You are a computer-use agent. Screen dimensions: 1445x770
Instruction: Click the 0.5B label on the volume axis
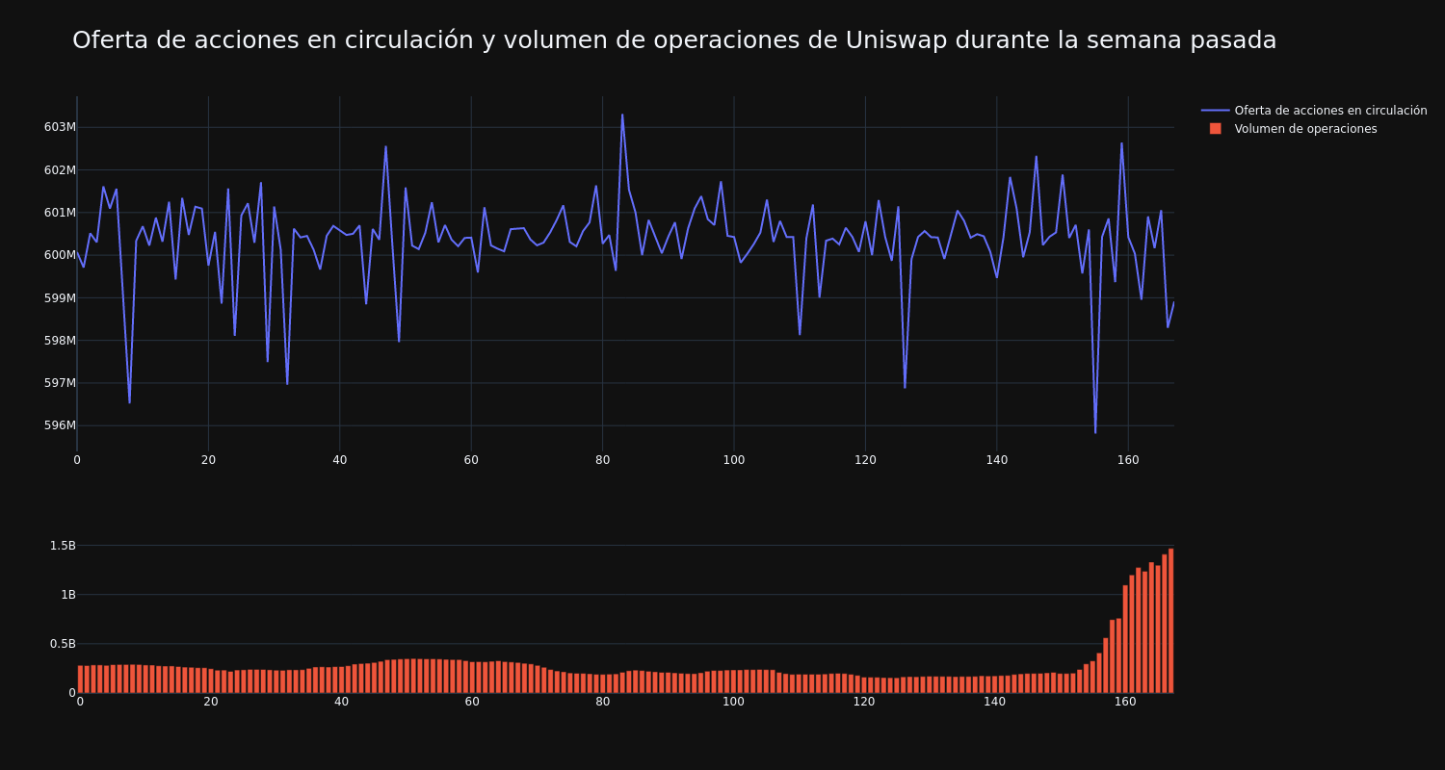click(x=62, y=644)
